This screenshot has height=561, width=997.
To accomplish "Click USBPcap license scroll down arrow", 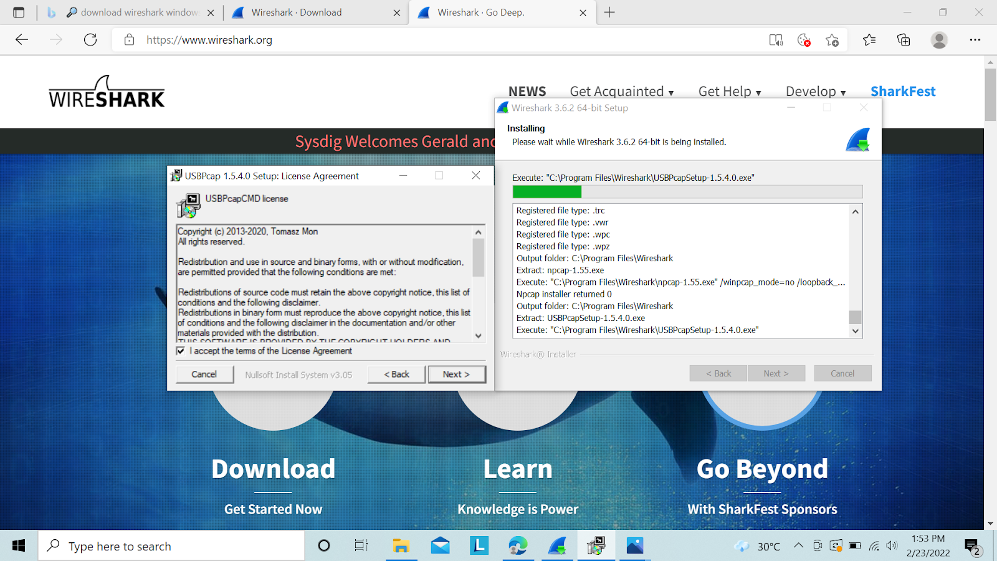I will click(479, 335).
